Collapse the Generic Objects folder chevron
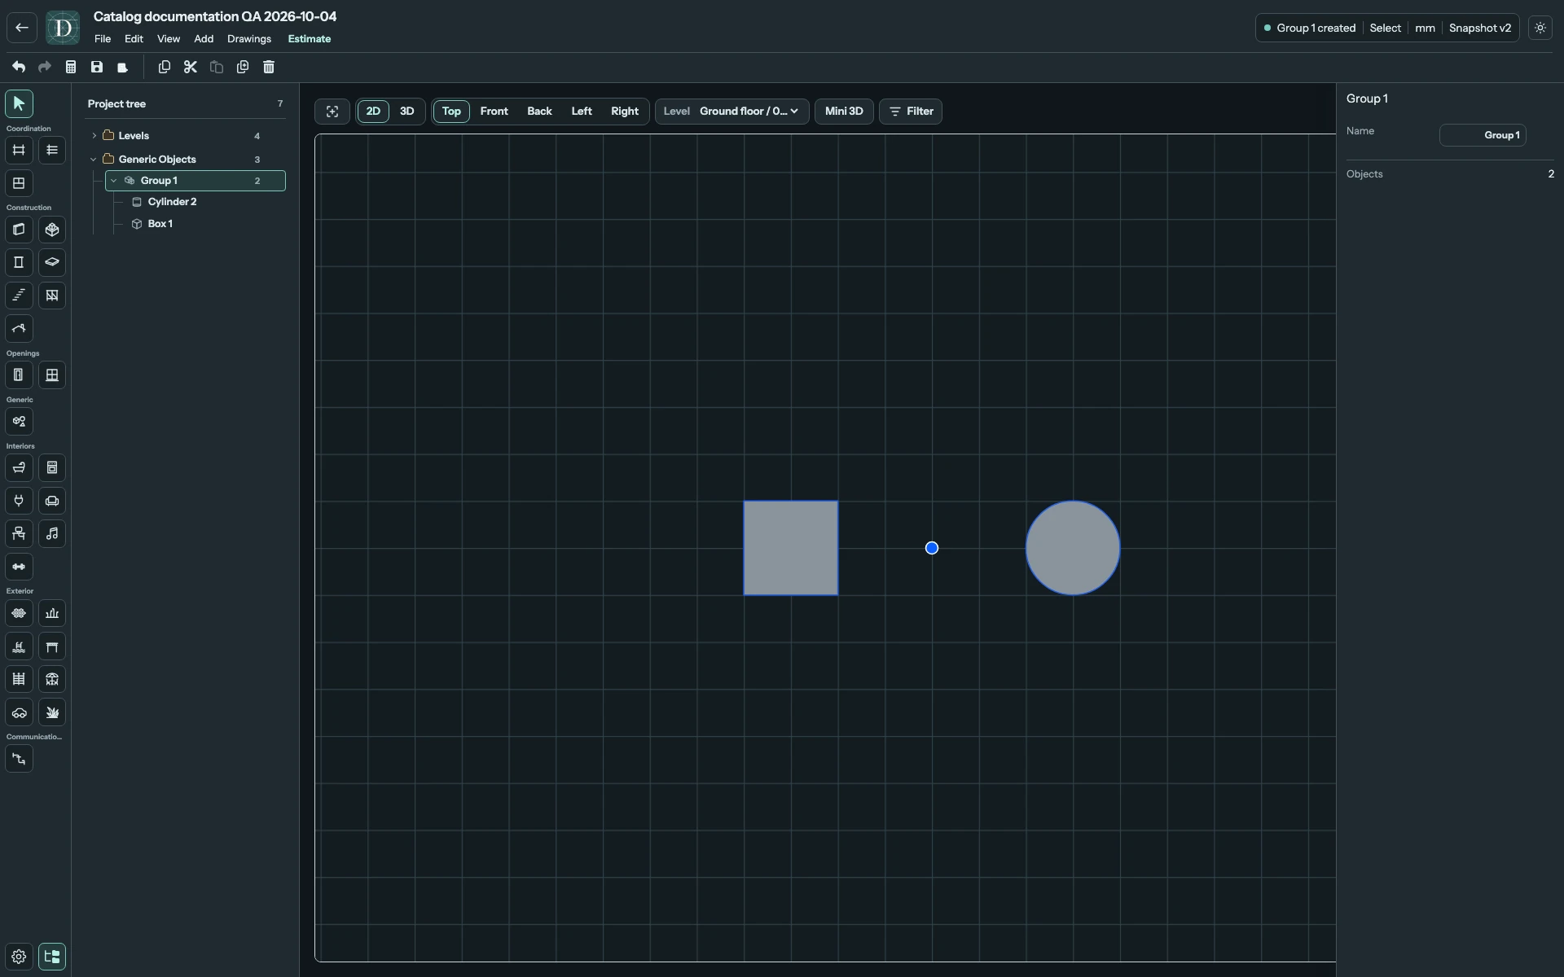This screenshot has width=1564, height=977. [x=94, y=160]
